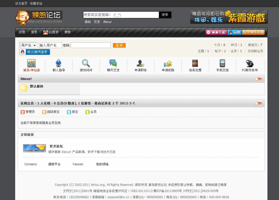Click the QQ penguin icon beside QQ登录

[x=45, y=32]
